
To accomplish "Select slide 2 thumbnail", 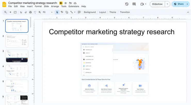I will 17,41.
